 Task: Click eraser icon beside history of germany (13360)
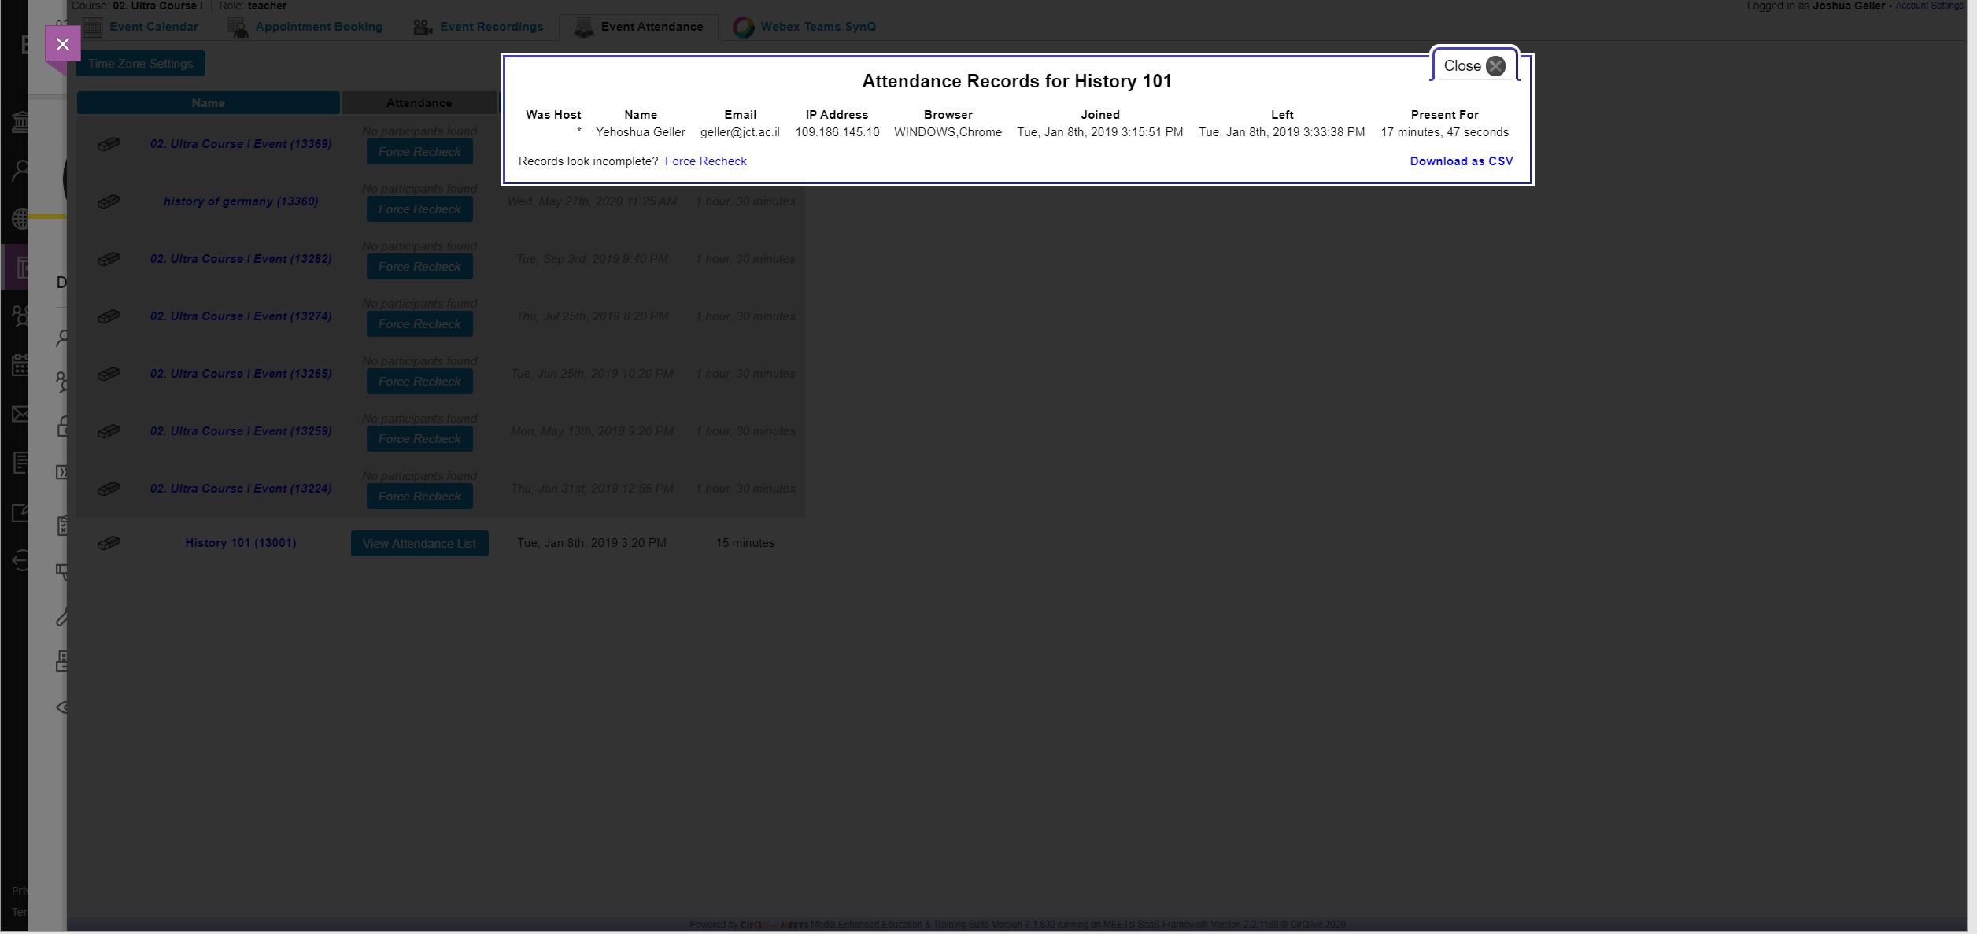(109, 201)
